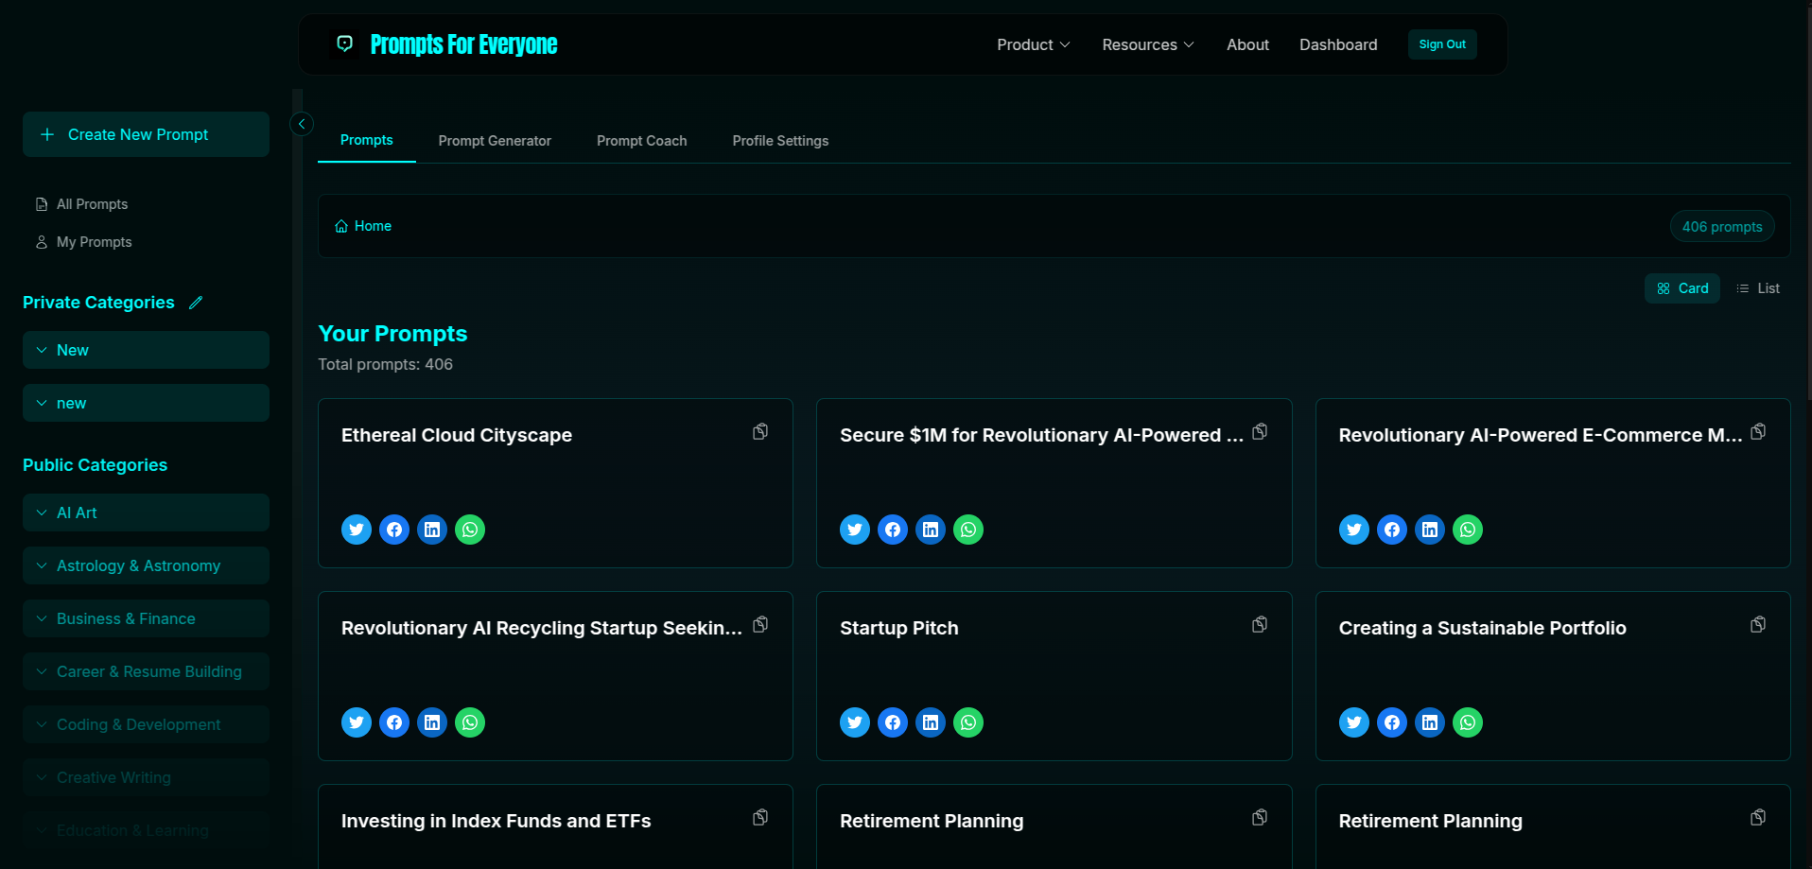Open the Dashboard nav link
The image size is (1812, 869).
[x=1338, y=44]
